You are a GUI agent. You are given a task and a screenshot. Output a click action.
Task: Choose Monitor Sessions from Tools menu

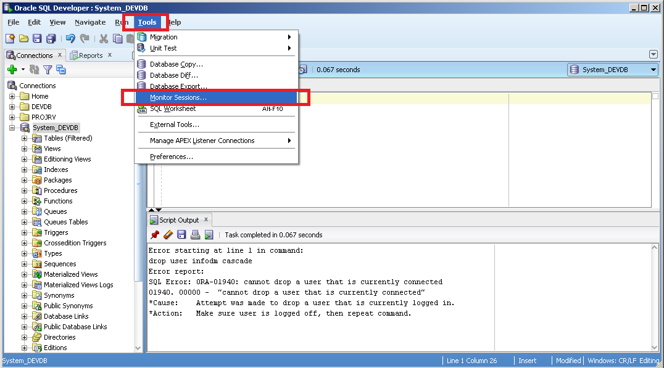217,98
